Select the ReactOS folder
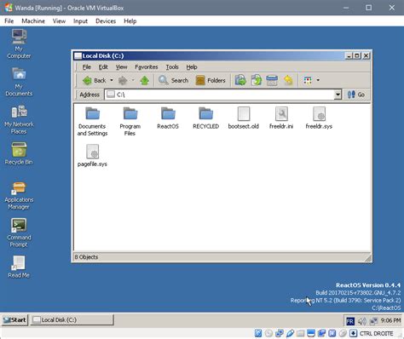 (168, 118)
